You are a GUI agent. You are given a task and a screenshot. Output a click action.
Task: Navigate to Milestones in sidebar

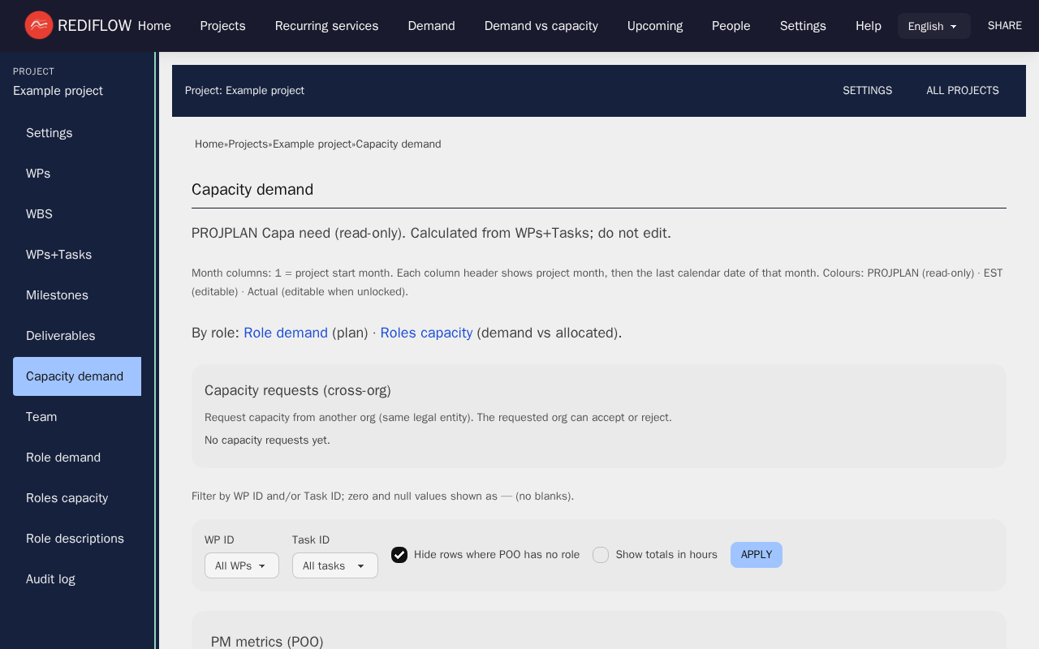(57, 295)
